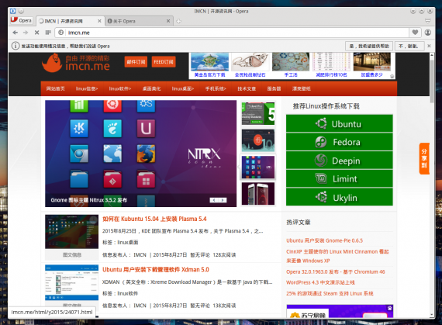Click the Ubuntu download button
The width and height of the screenshot is (442, 325).
coord(340,123)
